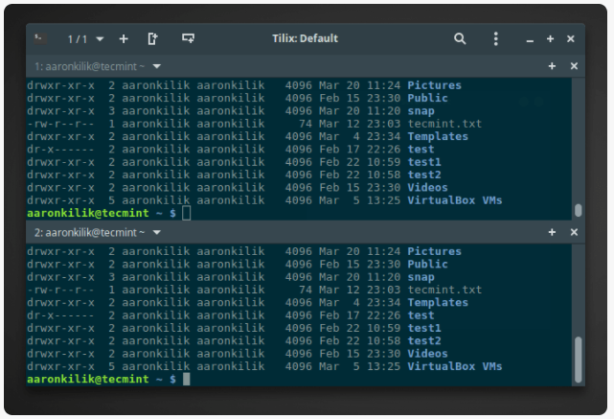Add terminal down using the split icon
This screenshot has height=419, width=614.
(189, 38)
